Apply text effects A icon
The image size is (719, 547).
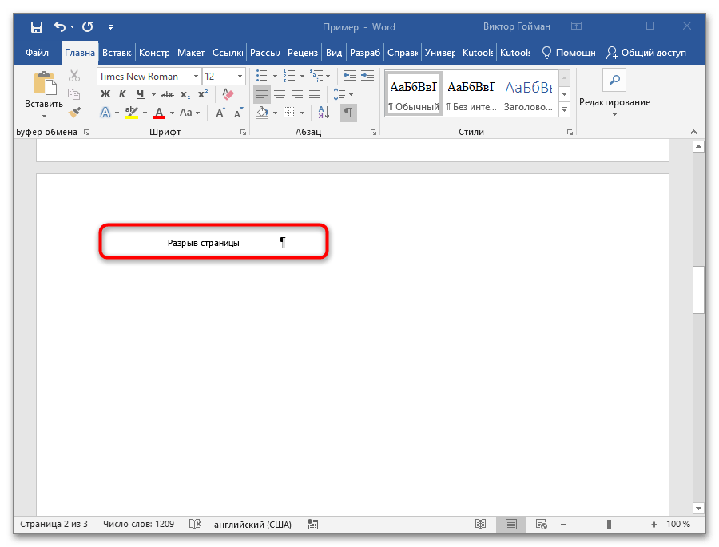point(105,113)
